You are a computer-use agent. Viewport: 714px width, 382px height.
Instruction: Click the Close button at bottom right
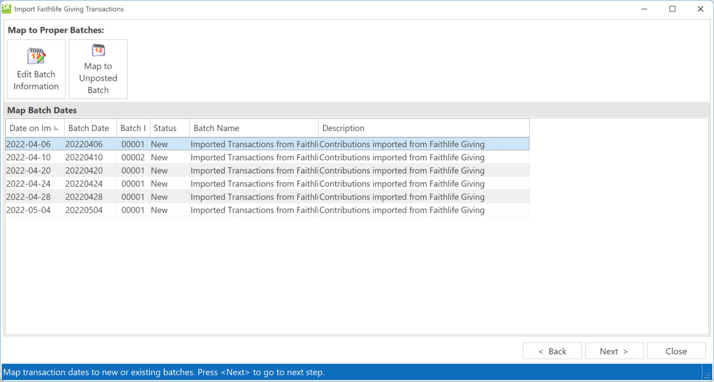[x=676, y=351]
